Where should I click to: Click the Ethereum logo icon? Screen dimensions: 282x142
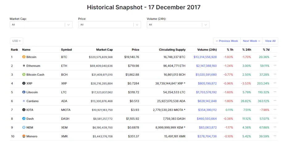(24, 66)
